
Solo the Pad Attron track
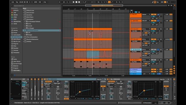tap(158, 60)
